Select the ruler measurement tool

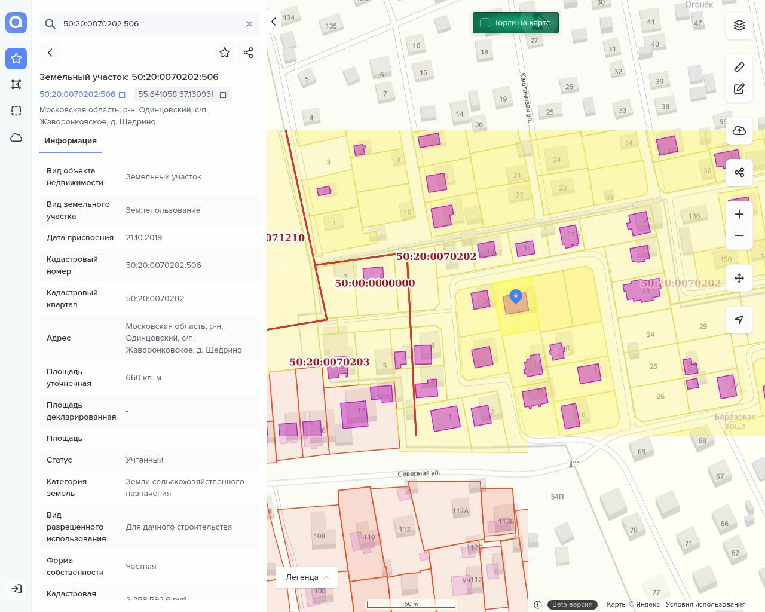[x=739, y=67]
